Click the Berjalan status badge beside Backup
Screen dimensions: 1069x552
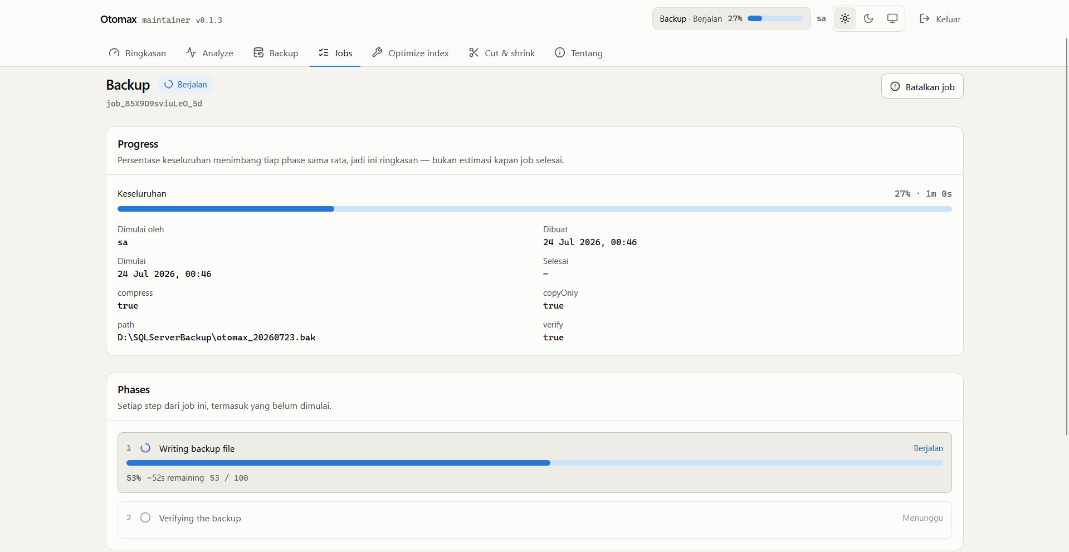[x=186, y=85]
